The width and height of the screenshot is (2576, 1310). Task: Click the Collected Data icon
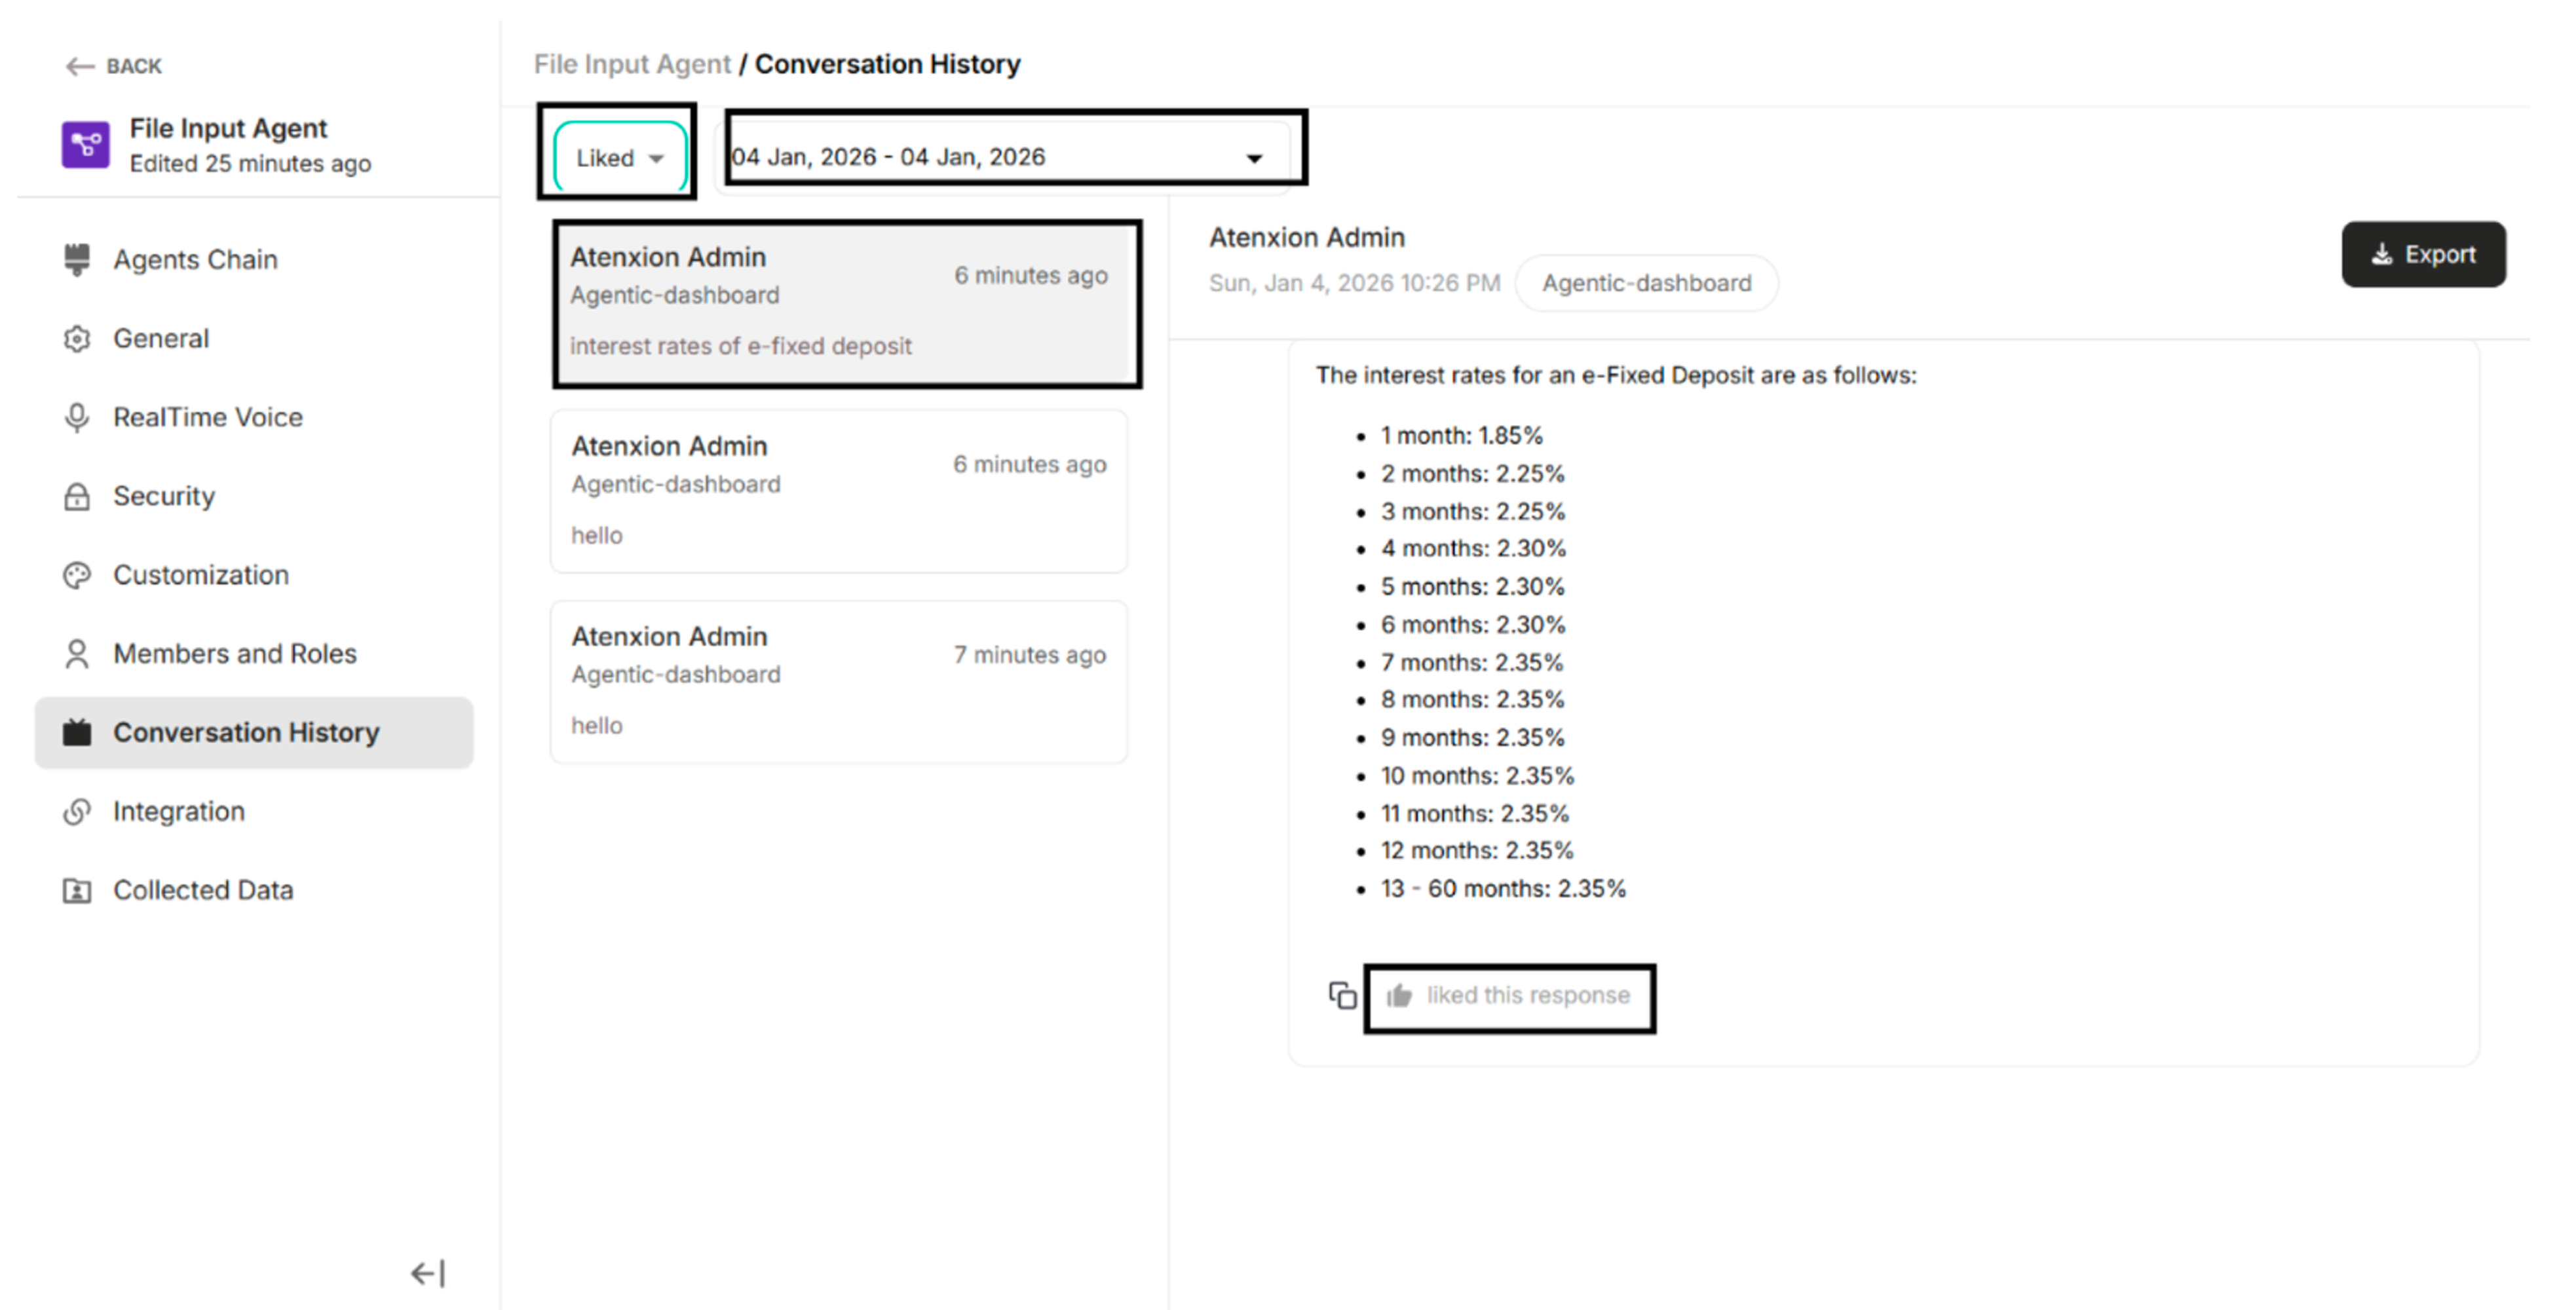point(77,890)
